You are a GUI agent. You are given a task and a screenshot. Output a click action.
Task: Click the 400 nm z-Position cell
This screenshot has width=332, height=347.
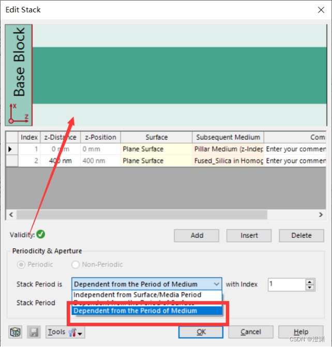[100, 161]
